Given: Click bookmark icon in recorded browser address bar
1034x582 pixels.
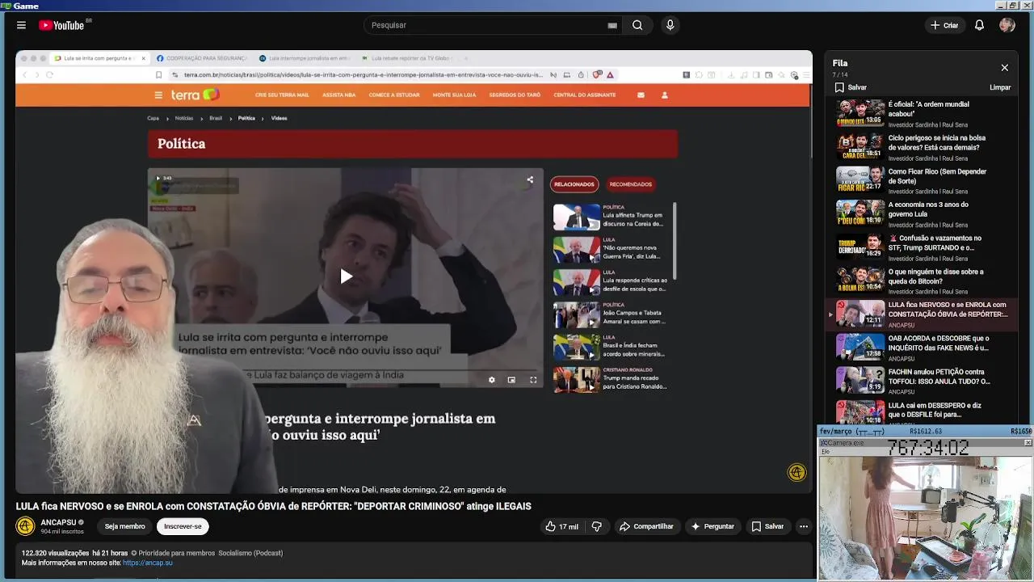Looking at the screenshot, I should pyautogui.click(x=158, y=74).
